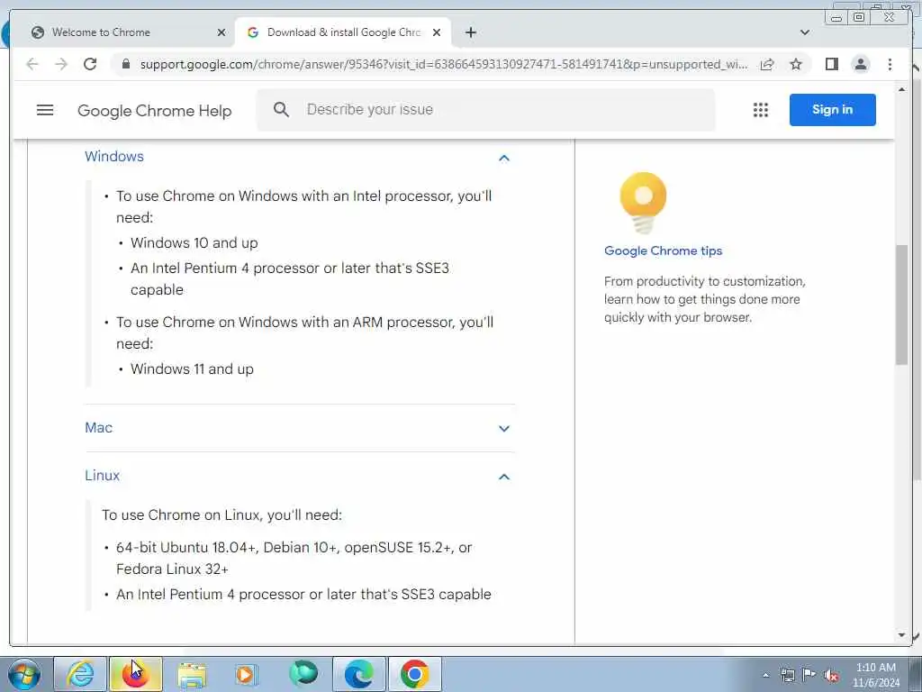The height and width of the screenshot is (692, 922).
Task: Open the Google Chrome tips link
Action: tap(663, 250)
